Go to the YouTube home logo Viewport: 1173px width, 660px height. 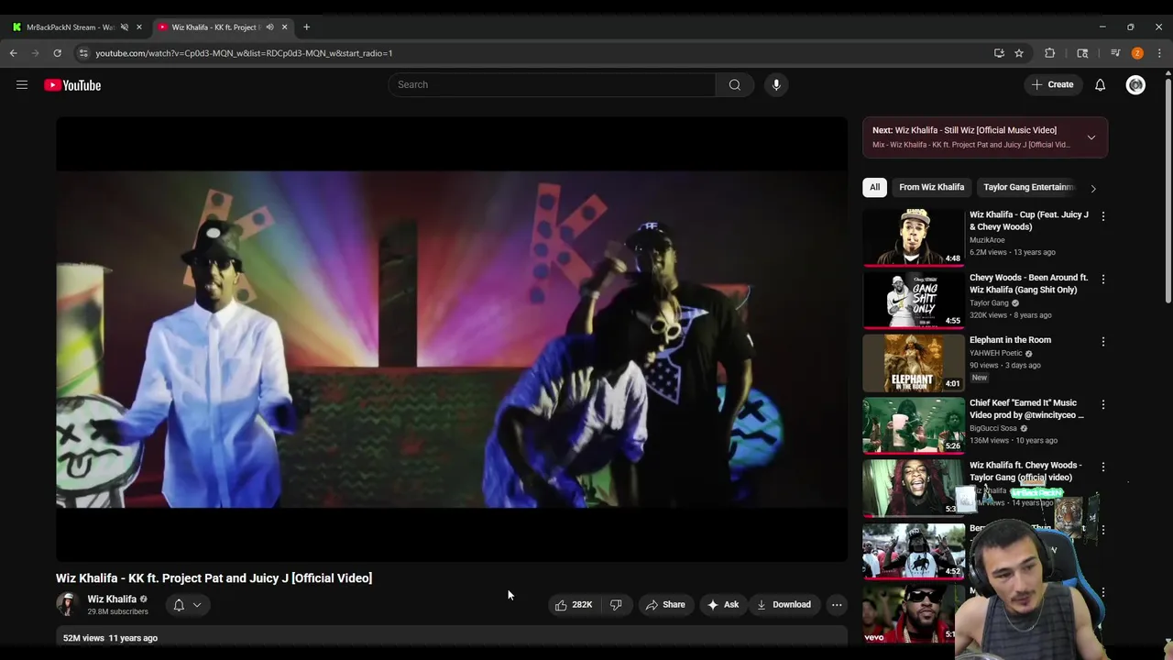pos(72,85)
